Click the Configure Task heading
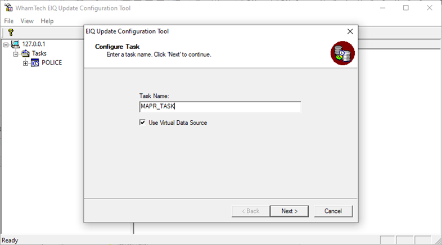 pos(118,47)
